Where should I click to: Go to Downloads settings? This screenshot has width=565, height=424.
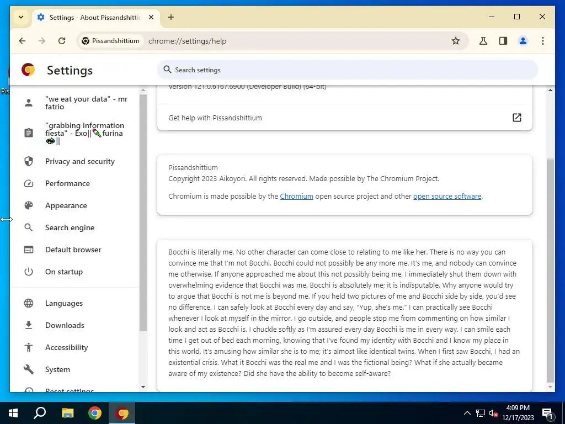point(76,325)
